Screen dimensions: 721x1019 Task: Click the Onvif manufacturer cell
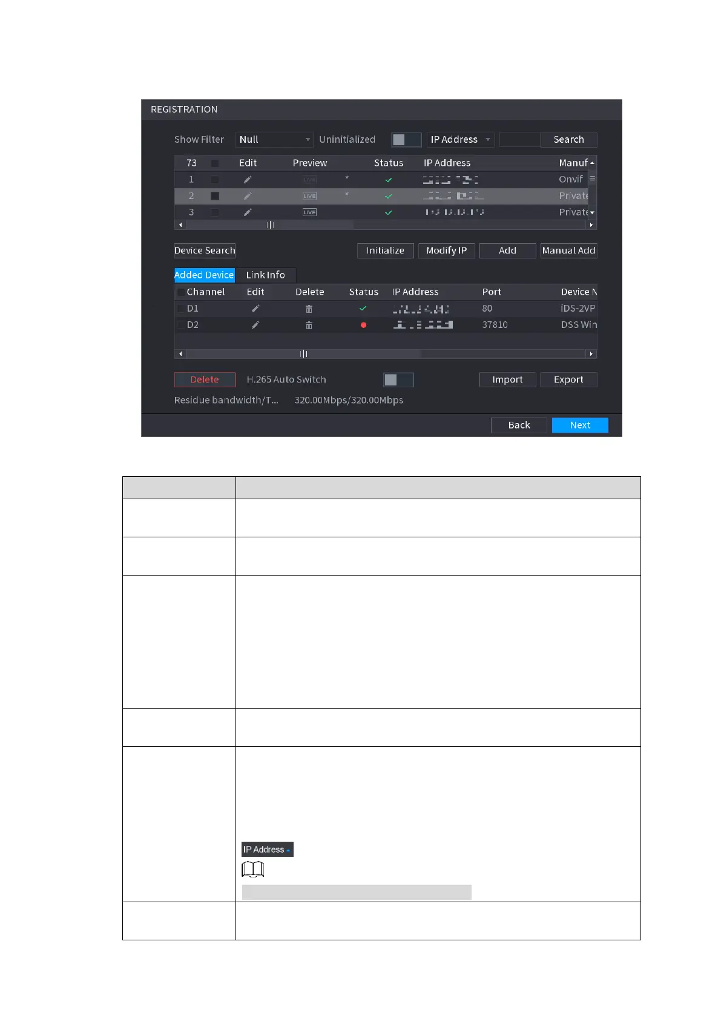pyautogui.click(x=571, y=180)
